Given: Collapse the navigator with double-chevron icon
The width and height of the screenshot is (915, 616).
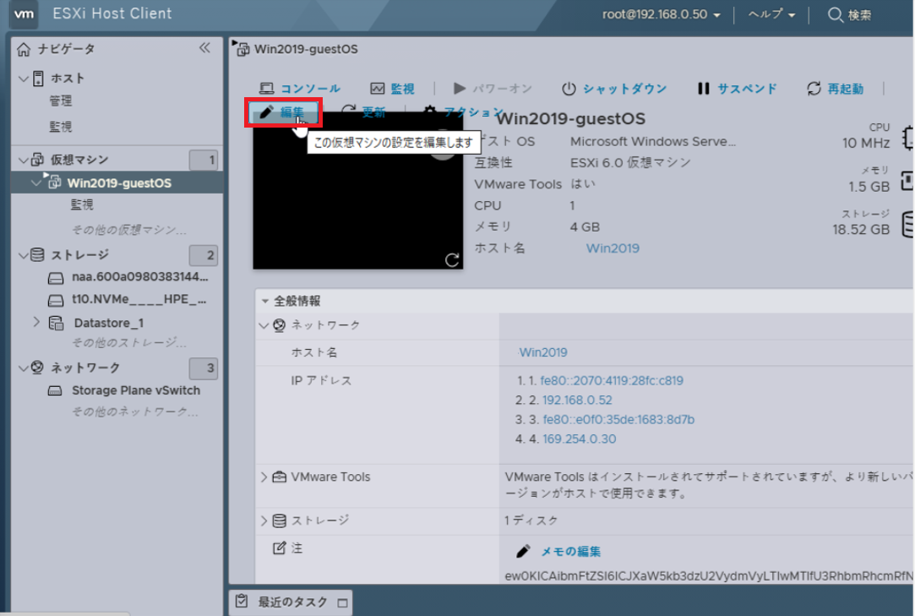Looking at the screenshot, I should click(x=204, y=48).
